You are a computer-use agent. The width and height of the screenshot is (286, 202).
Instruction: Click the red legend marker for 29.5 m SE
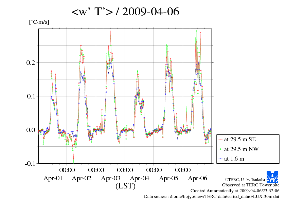pos(220,140)
